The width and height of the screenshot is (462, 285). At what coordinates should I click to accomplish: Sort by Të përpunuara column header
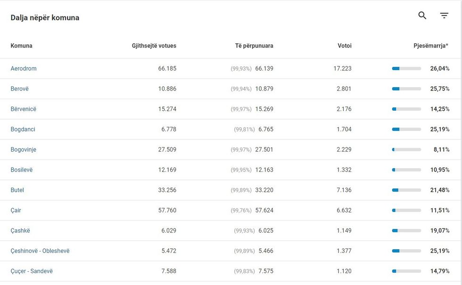[254, 46]
